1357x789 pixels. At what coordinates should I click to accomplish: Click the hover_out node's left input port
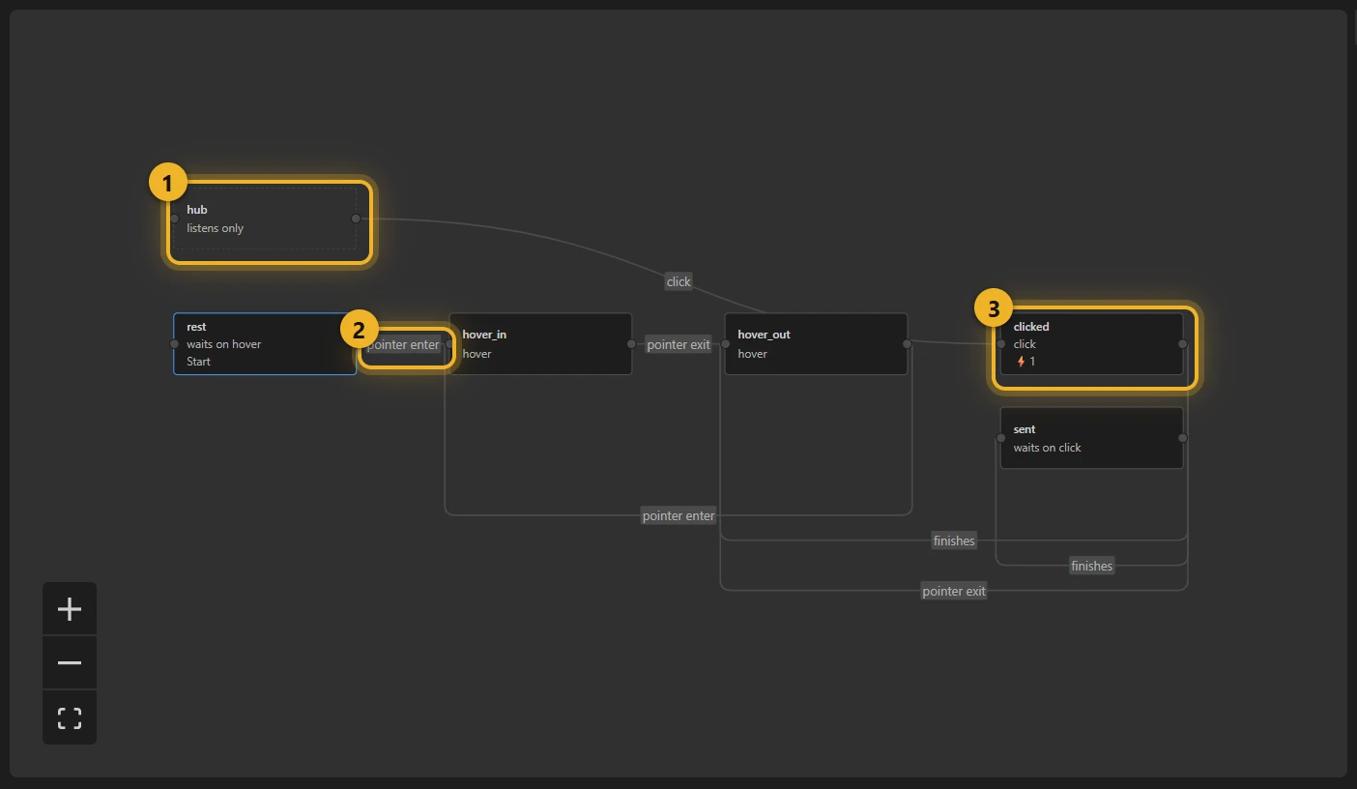click(x=725, y=343)
